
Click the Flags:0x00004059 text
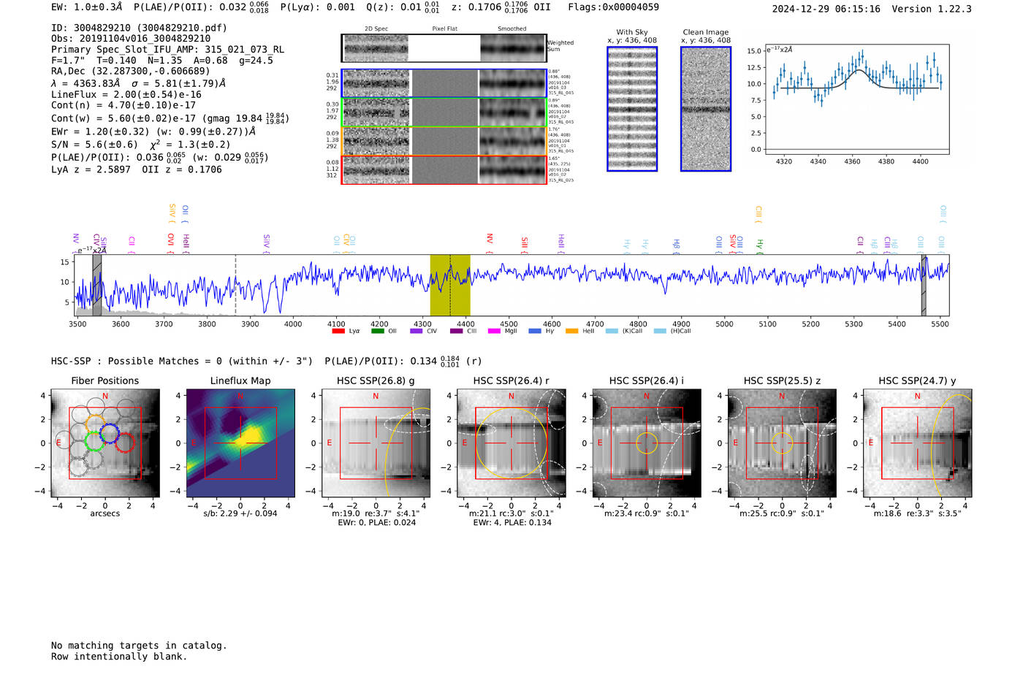pos(613,7)
